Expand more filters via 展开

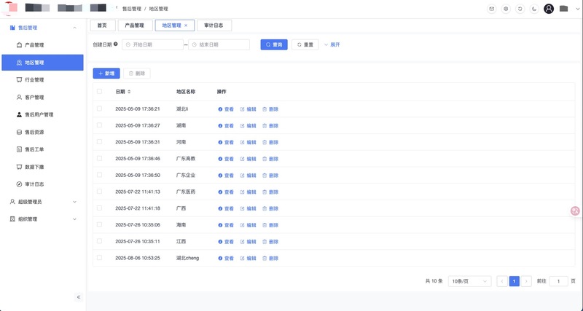coord(332,44)
